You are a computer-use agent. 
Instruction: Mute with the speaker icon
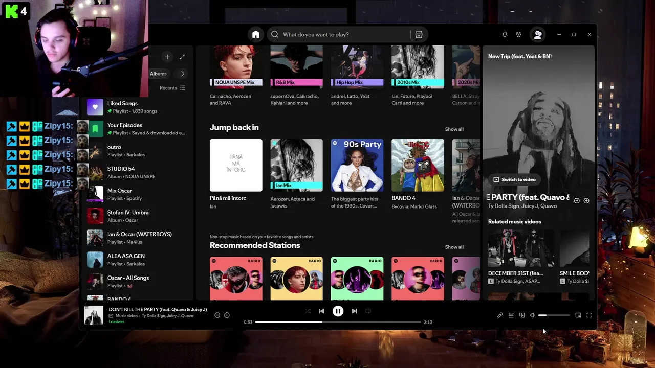coord(532,315)
